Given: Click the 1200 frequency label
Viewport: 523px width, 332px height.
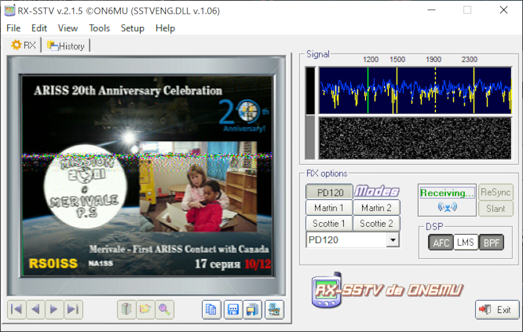Looking at the screenshot, I should tap(371, 59).
